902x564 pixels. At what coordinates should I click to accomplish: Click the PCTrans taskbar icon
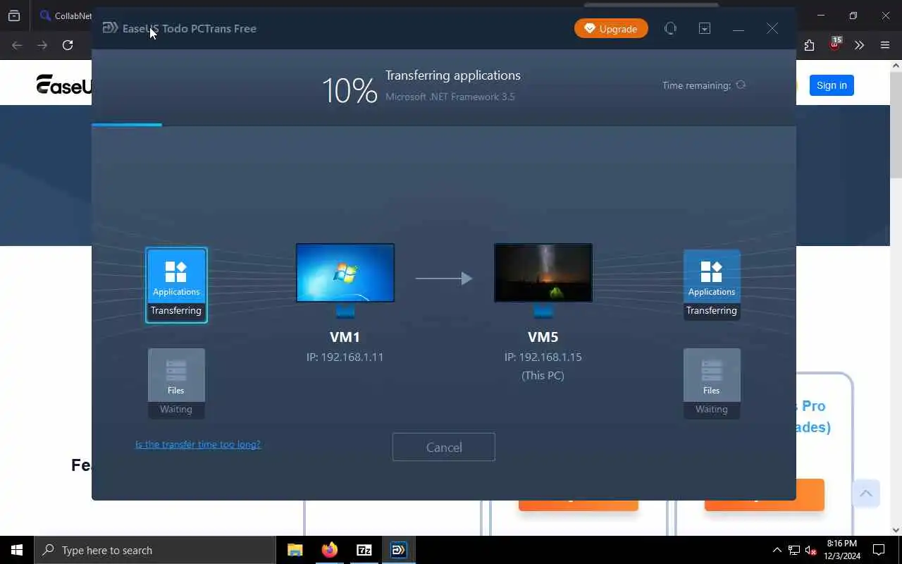click(398, 550)
